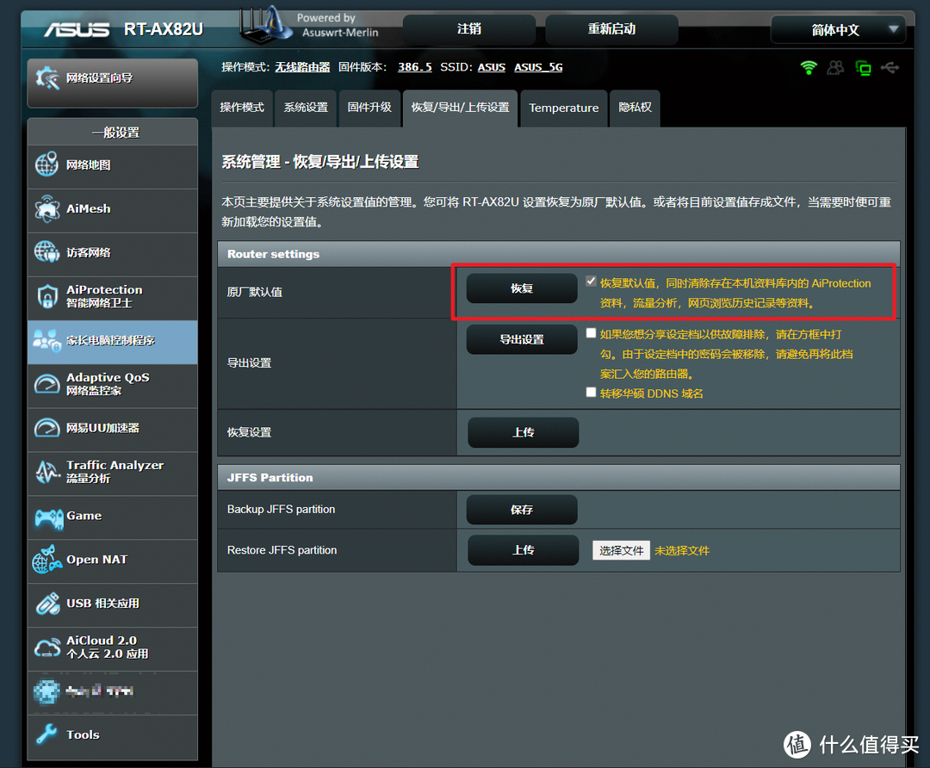Click the Backup JFFS partition label
The width and height of the screenshot is (930, 768).
281,510
